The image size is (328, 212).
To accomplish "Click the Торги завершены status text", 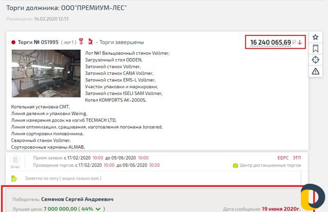I will 121,42.
